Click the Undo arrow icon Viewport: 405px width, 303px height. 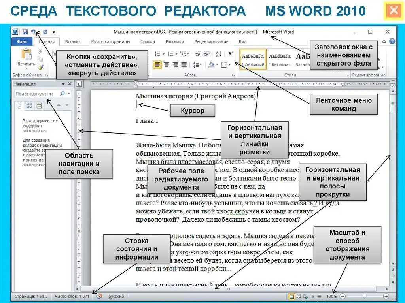coord(33,32)
